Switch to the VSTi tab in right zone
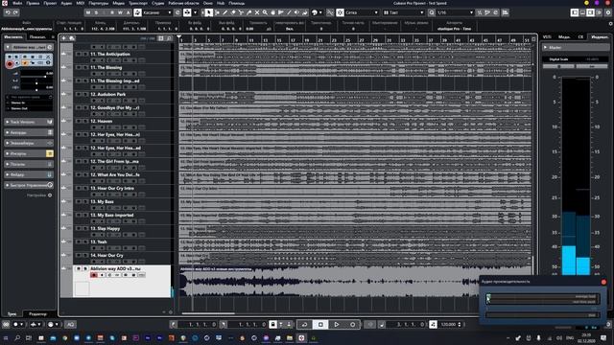Screen dimensions: 614x345 tap(547, 36)
